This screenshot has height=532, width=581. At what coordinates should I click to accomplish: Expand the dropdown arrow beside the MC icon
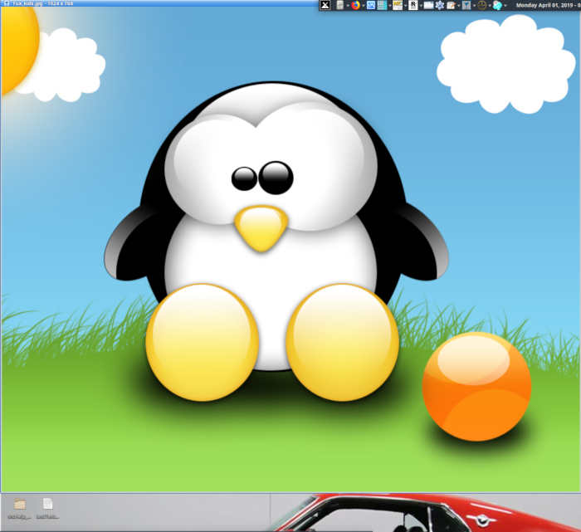pos(405,5)
